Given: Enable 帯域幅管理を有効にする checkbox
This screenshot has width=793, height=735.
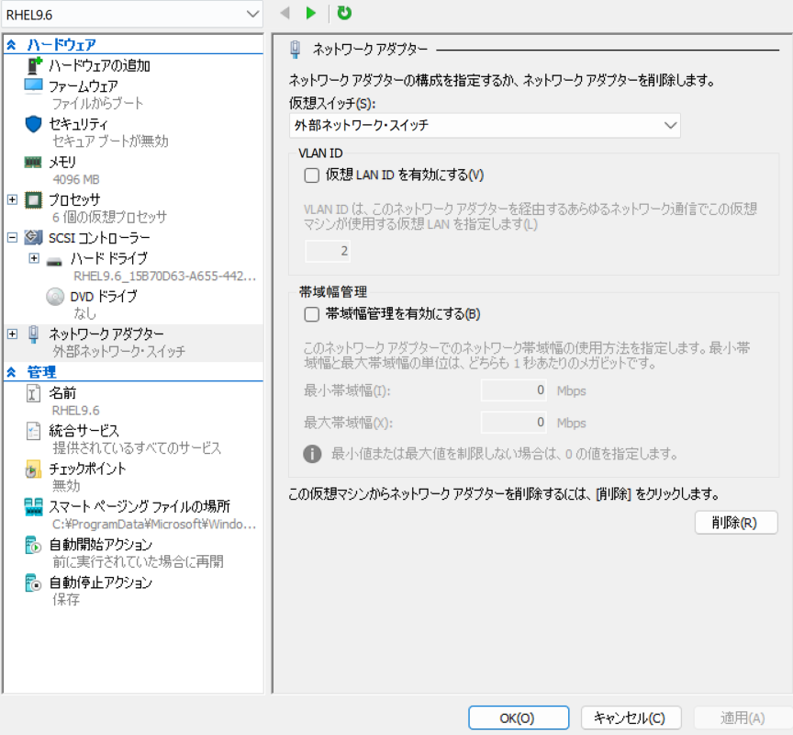Looking at the screenshot, I should click(x=311, y=314).
